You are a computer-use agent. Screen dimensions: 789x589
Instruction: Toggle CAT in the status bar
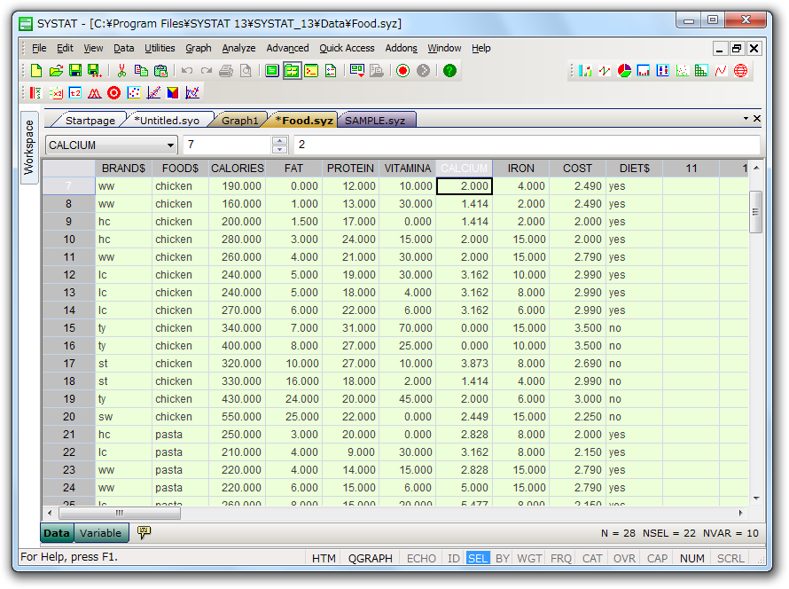(x=592, y=558)
